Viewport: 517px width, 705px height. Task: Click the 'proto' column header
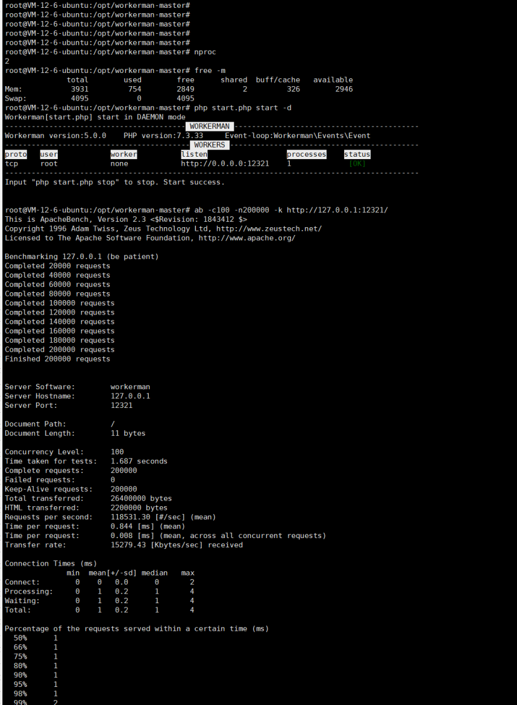click(x=16, y=154)
